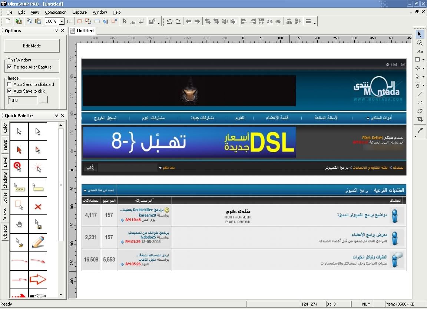Select the Crop tool in right toolbox
Image resolution: width=427 pixels, height=310 pixels.
[x=420, y=119]
